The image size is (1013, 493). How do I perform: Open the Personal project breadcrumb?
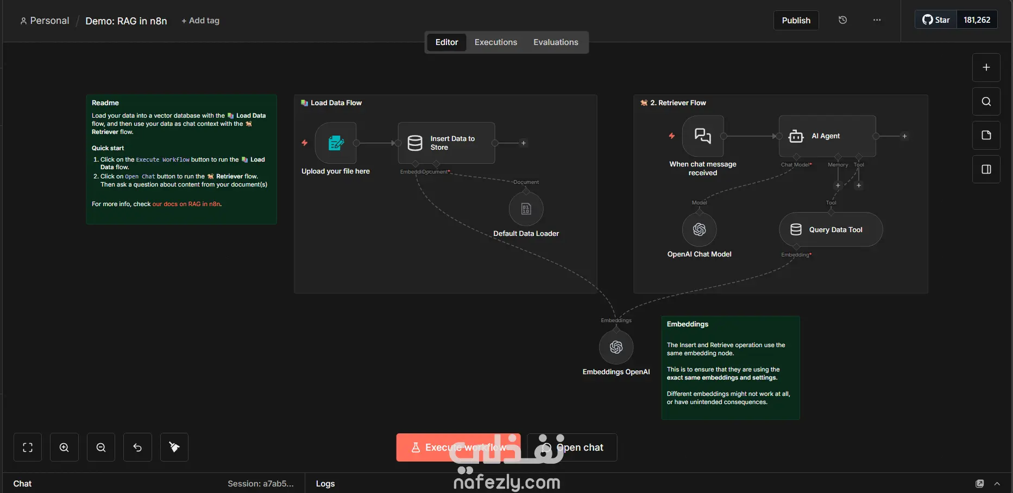tap(45, 21)
